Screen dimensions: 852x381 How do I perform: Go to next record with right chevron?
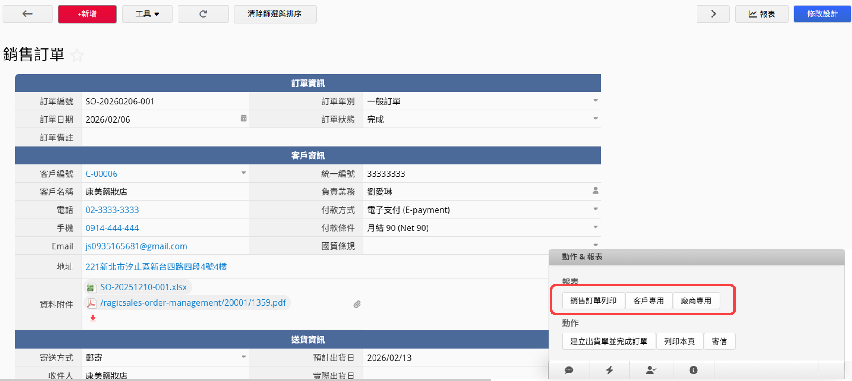pos(713,14)
